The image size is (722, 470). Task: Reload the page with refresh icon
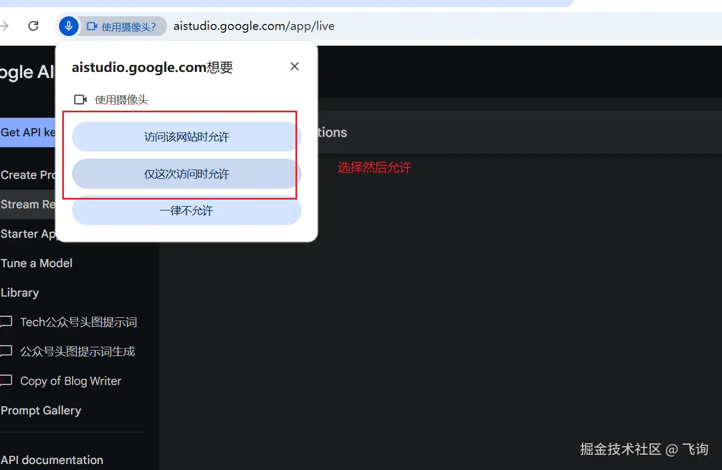[x=33, y=26]
